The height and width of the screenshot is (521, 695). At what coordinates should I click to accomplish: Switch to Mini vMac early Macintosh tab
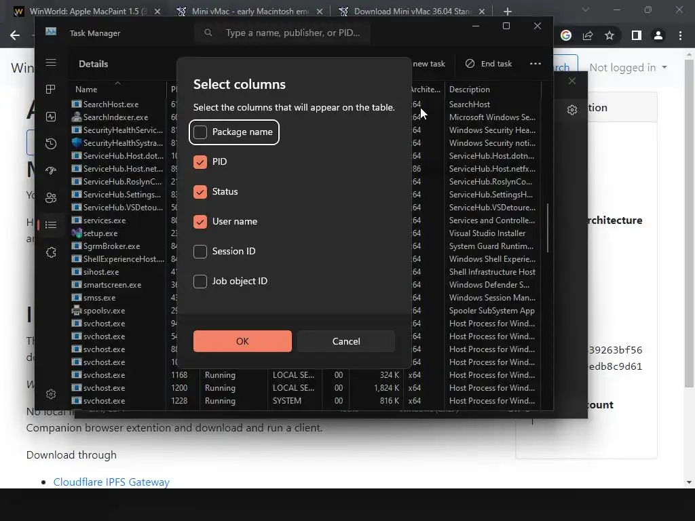tap(250, 12)
